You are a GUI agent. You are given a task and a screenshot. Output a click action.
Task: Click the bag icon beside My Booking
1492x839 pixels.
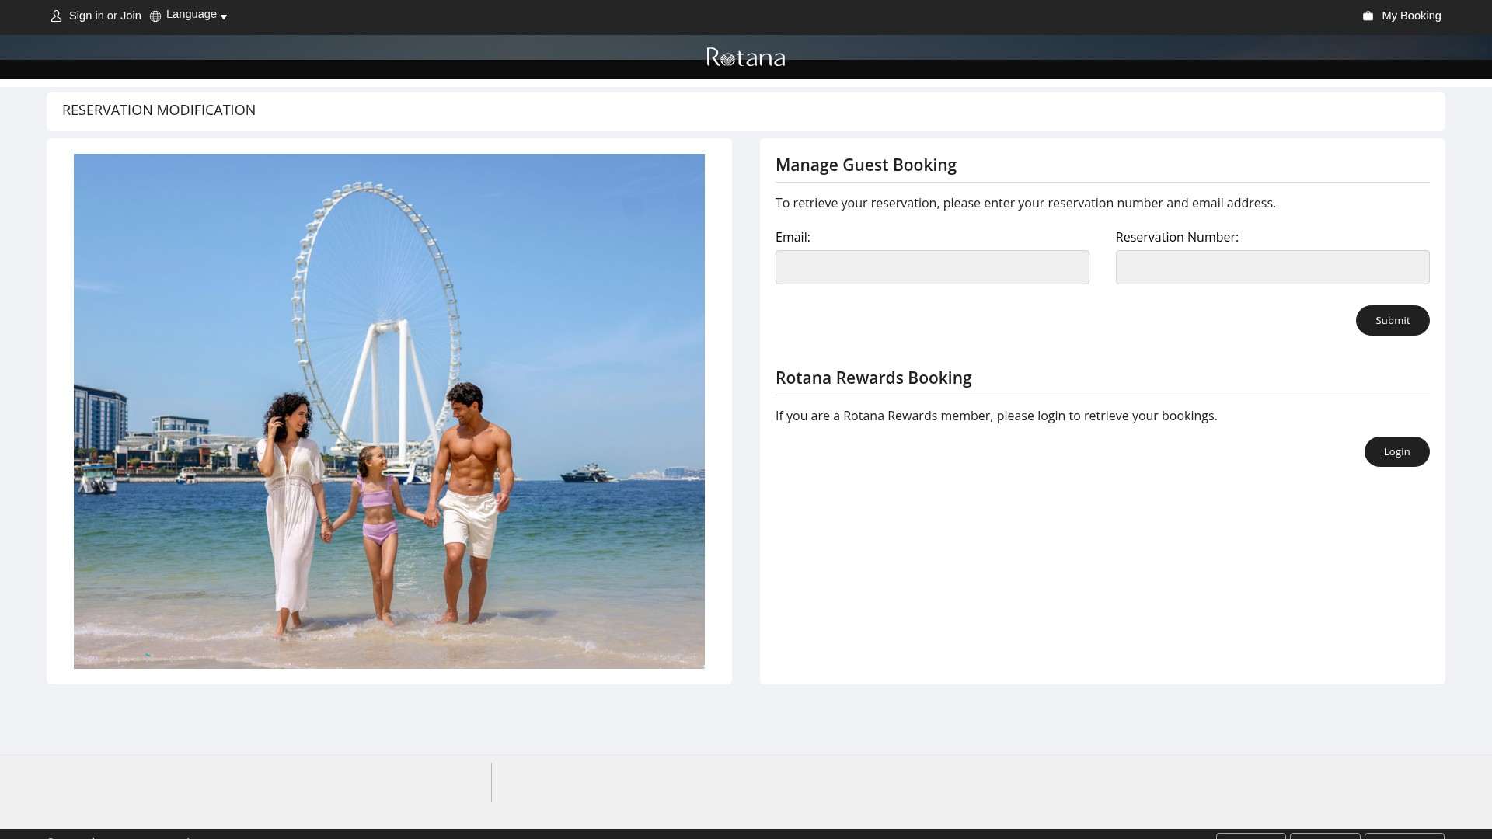(x=1368, y=16)
